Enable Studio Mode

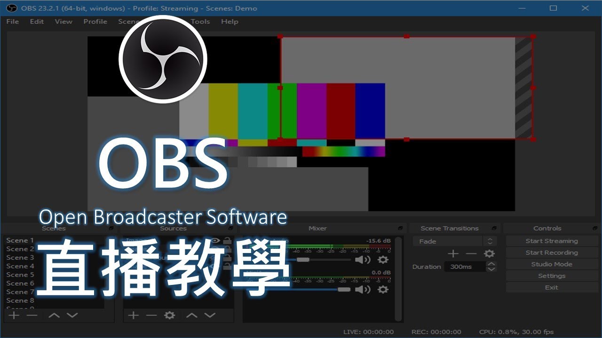pyautogui.click(x=552, y=264)
